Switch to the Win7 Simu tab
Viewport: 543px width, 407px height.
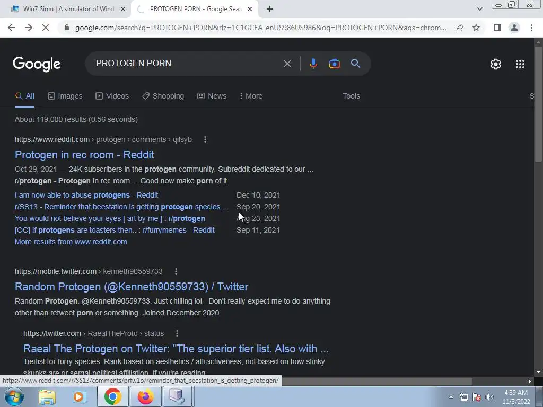coord(68,10)
